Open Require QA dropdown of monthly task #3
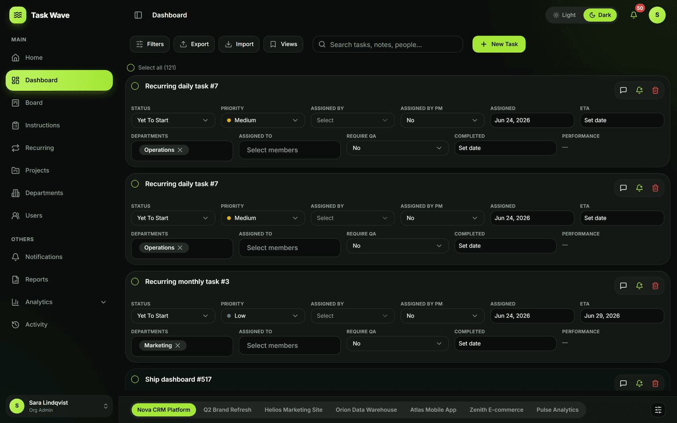This screenshot has height=423, width=677. pos(398,344)
